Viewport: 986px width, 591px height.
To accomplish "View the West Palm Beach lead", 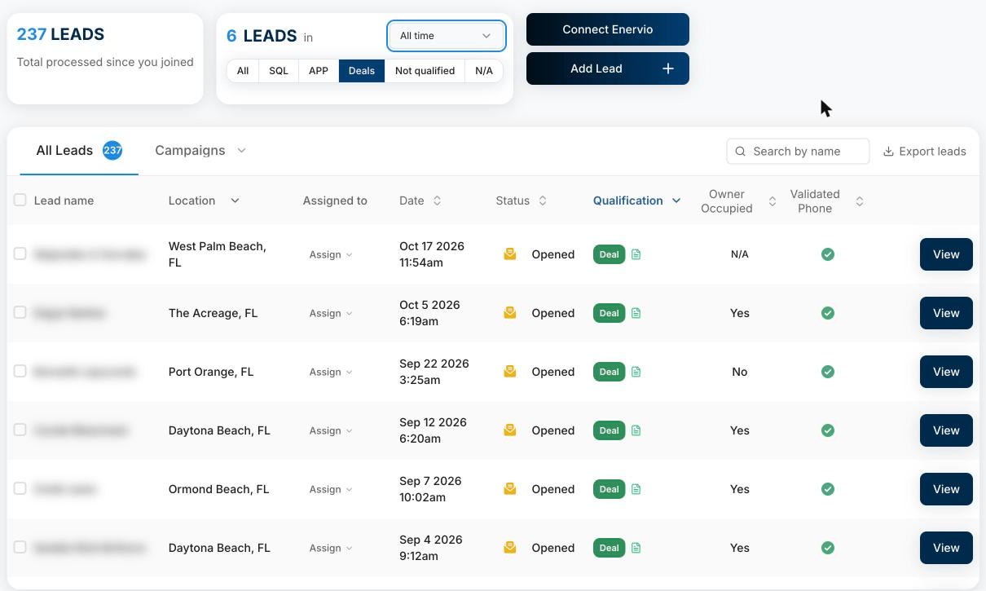I will 946,254.
